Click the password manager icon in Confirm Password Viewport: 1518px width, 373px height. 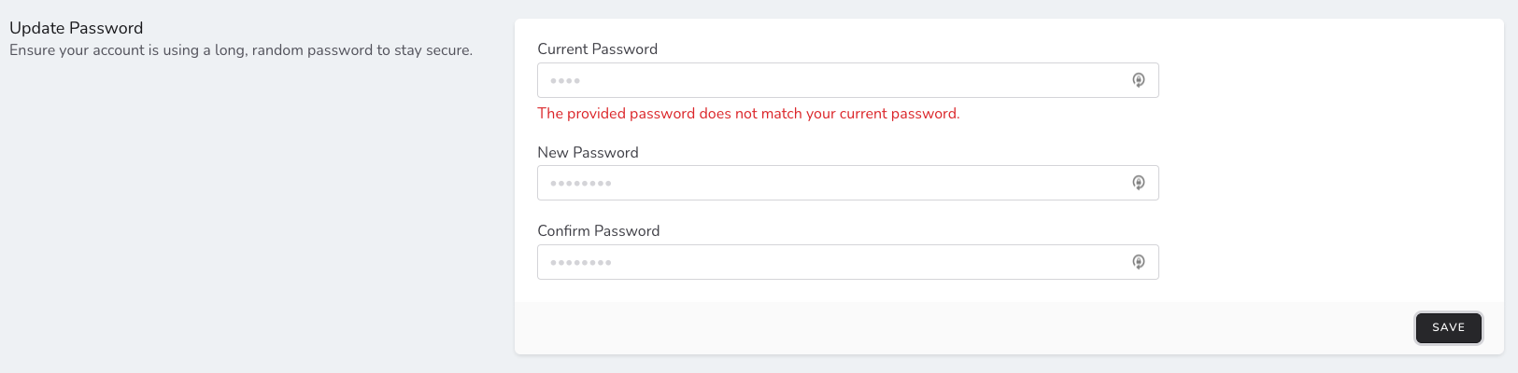pos(1138,262)
